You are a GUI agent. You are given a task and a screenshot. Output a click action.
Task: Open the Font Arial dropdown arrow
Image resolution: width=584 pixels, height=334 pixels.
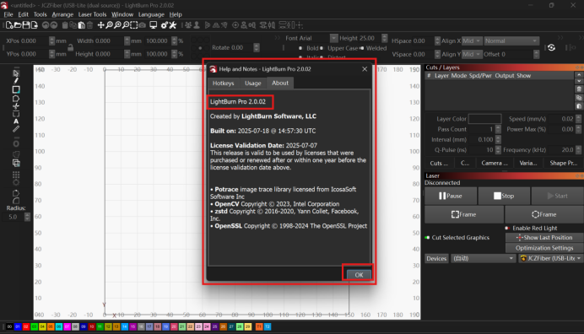tap(333, 38)
